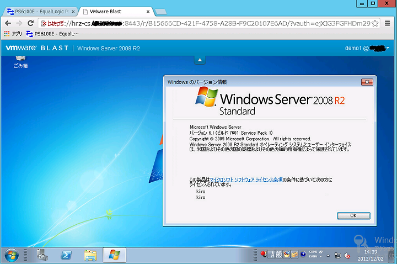This screenshot has width=397, height=264.
Task: Open the Chrome menu icon
Action: tap(387, 23)
